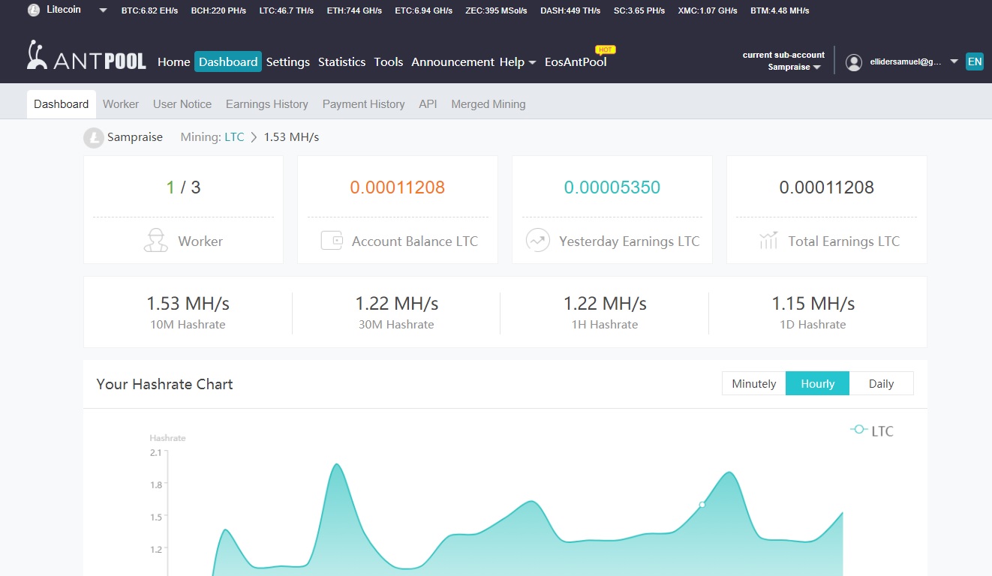
Task: Switch to the Merged Mining sub-tab
Action: [x=488, y=104]
